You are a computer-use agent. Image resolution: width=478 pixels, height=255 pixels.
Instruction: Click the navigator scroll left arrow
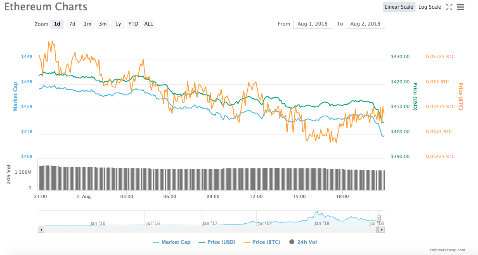41,230
